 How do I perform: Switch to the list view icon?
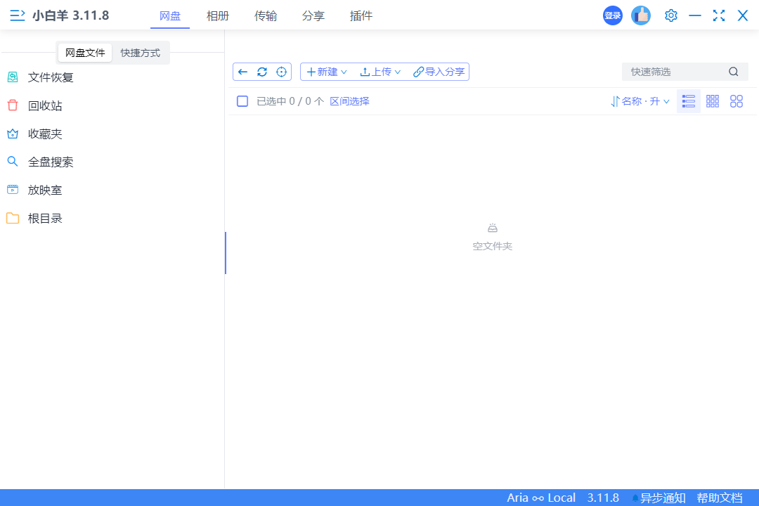[x=688, y=101]
